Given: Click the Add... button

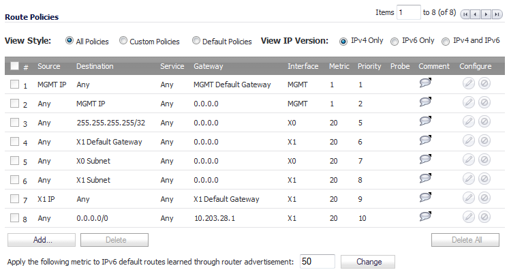Looking at the screenshot, I should 42,240.
